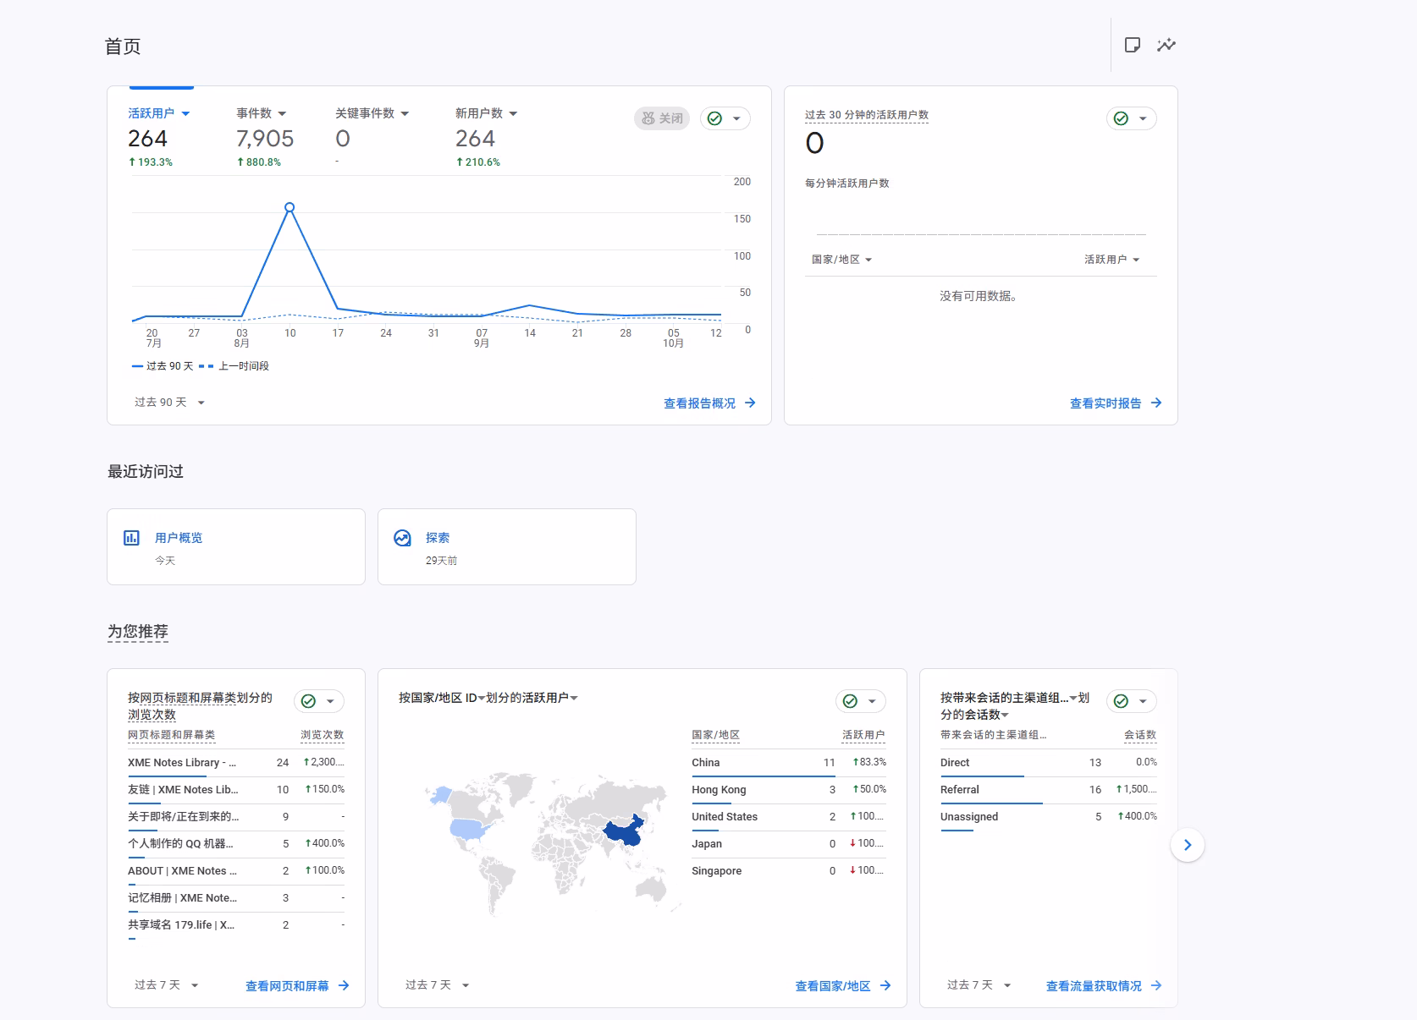This screenshot has width=1417, height=1020.
Task: Click the green check icon on country card
Action: pos(851,701)
